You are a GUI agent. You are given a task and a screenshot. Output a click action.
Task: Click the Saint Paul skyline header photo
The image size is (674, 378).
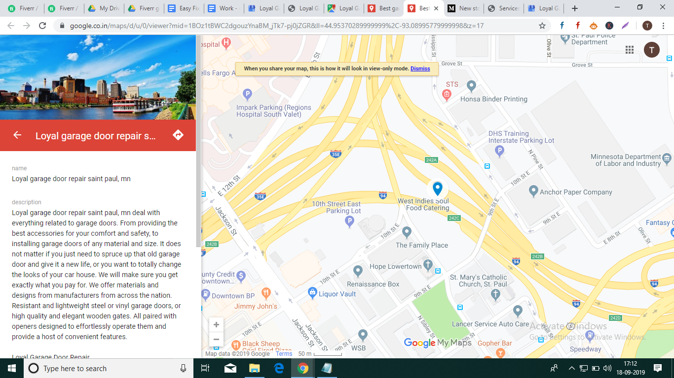(98, 77)
